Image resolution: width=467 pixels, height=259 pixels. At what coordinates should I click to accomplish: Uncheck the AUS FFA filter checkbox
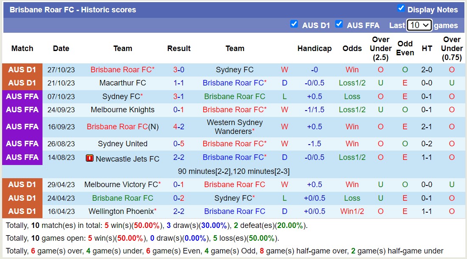click(x=339, y=24)
